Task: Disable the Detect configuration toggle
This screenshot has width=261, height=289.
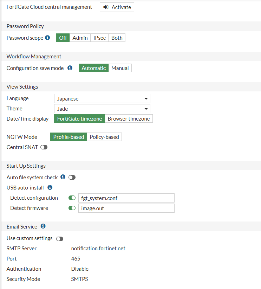Action: pyautogui.click(x=72, y=198)
